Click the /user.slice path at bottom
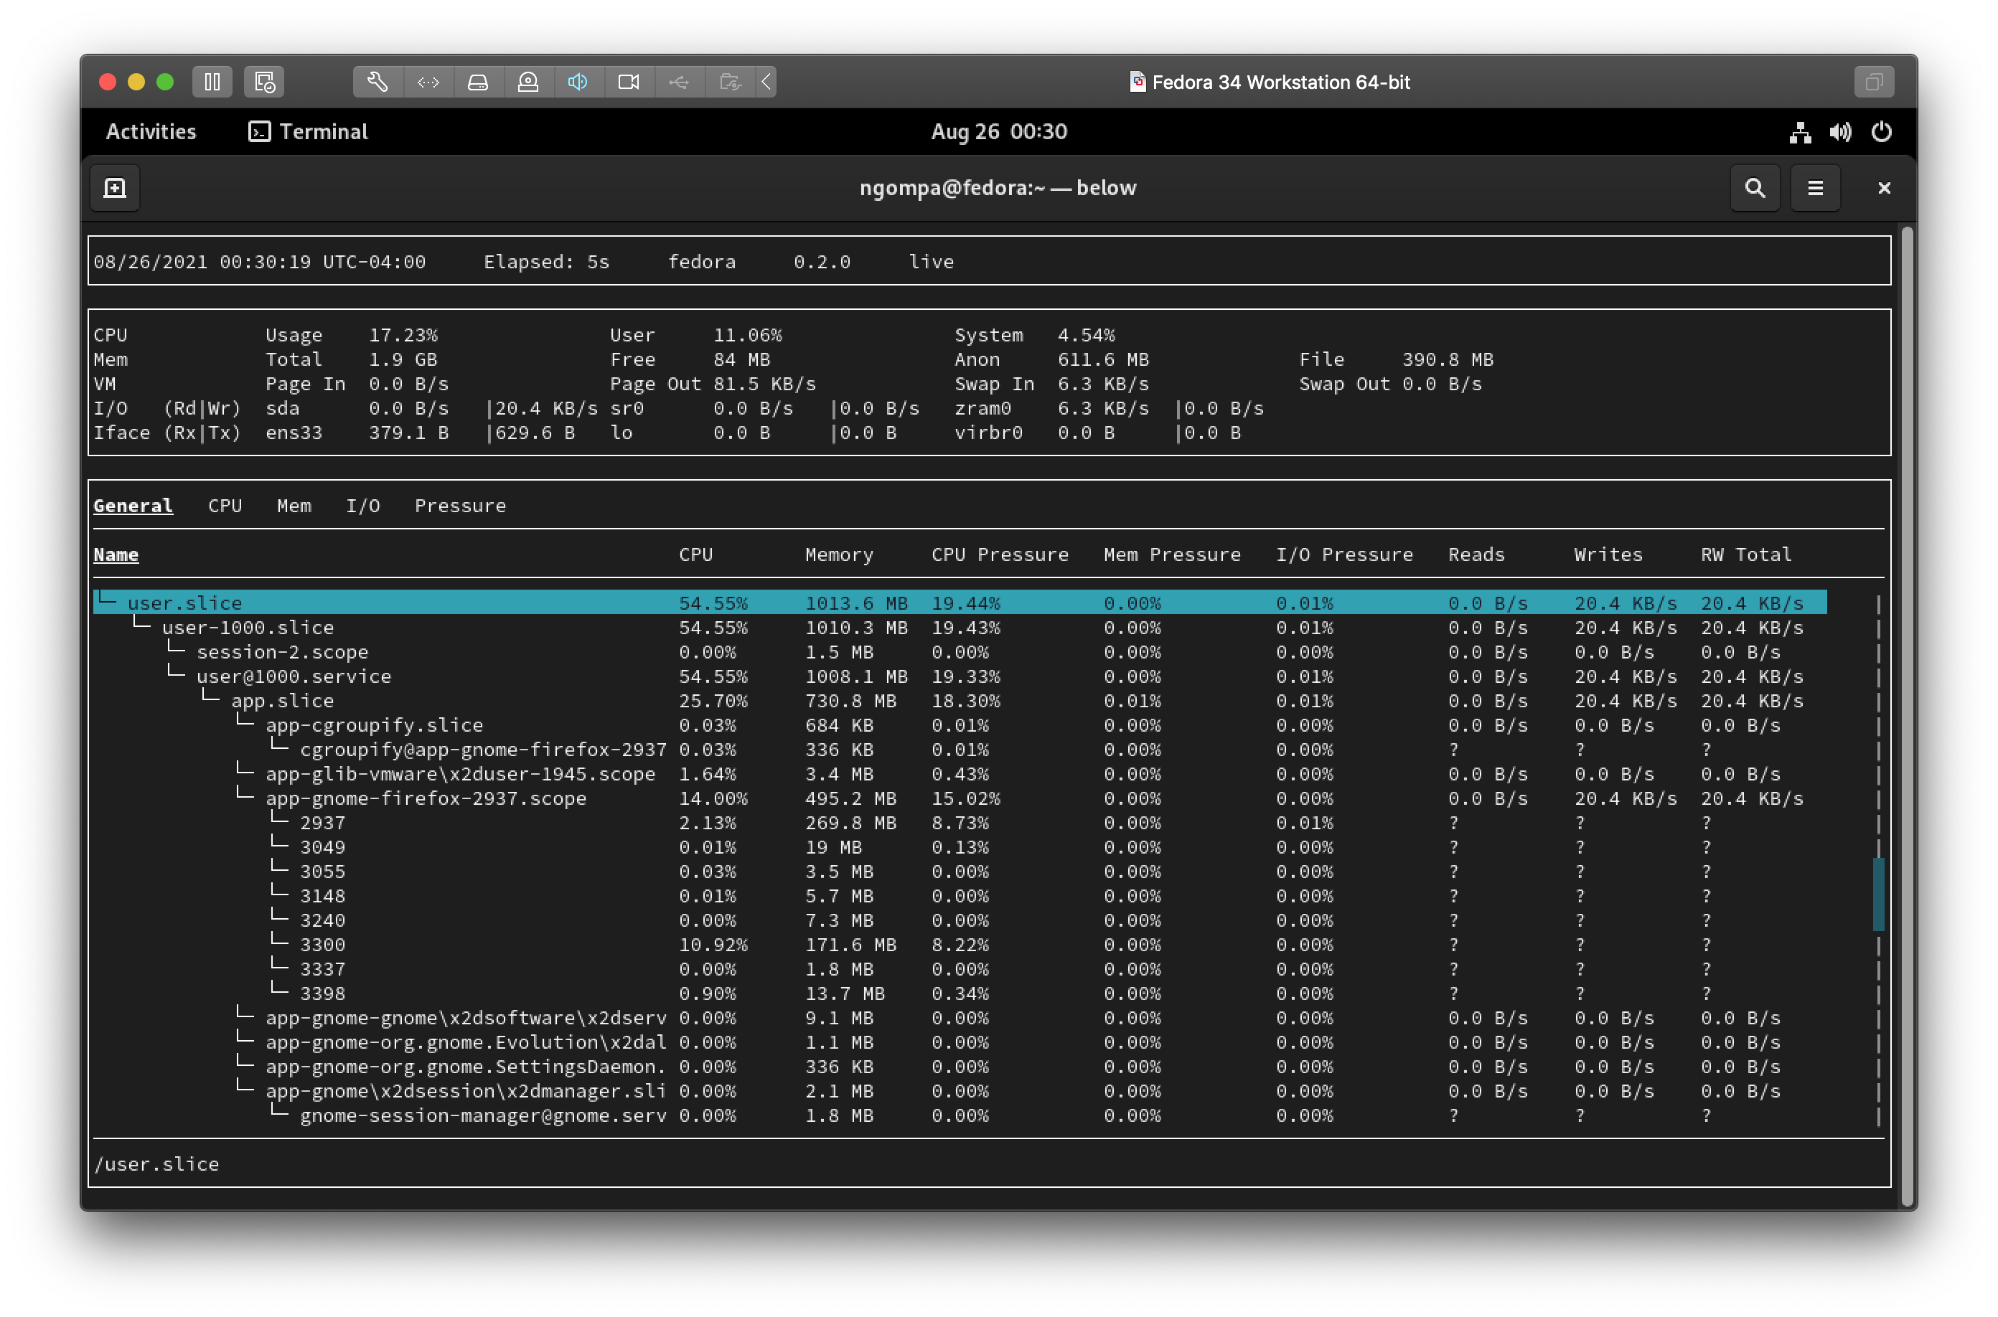The width and height of the screenshot is (1998, 1317). point(157,1163)
